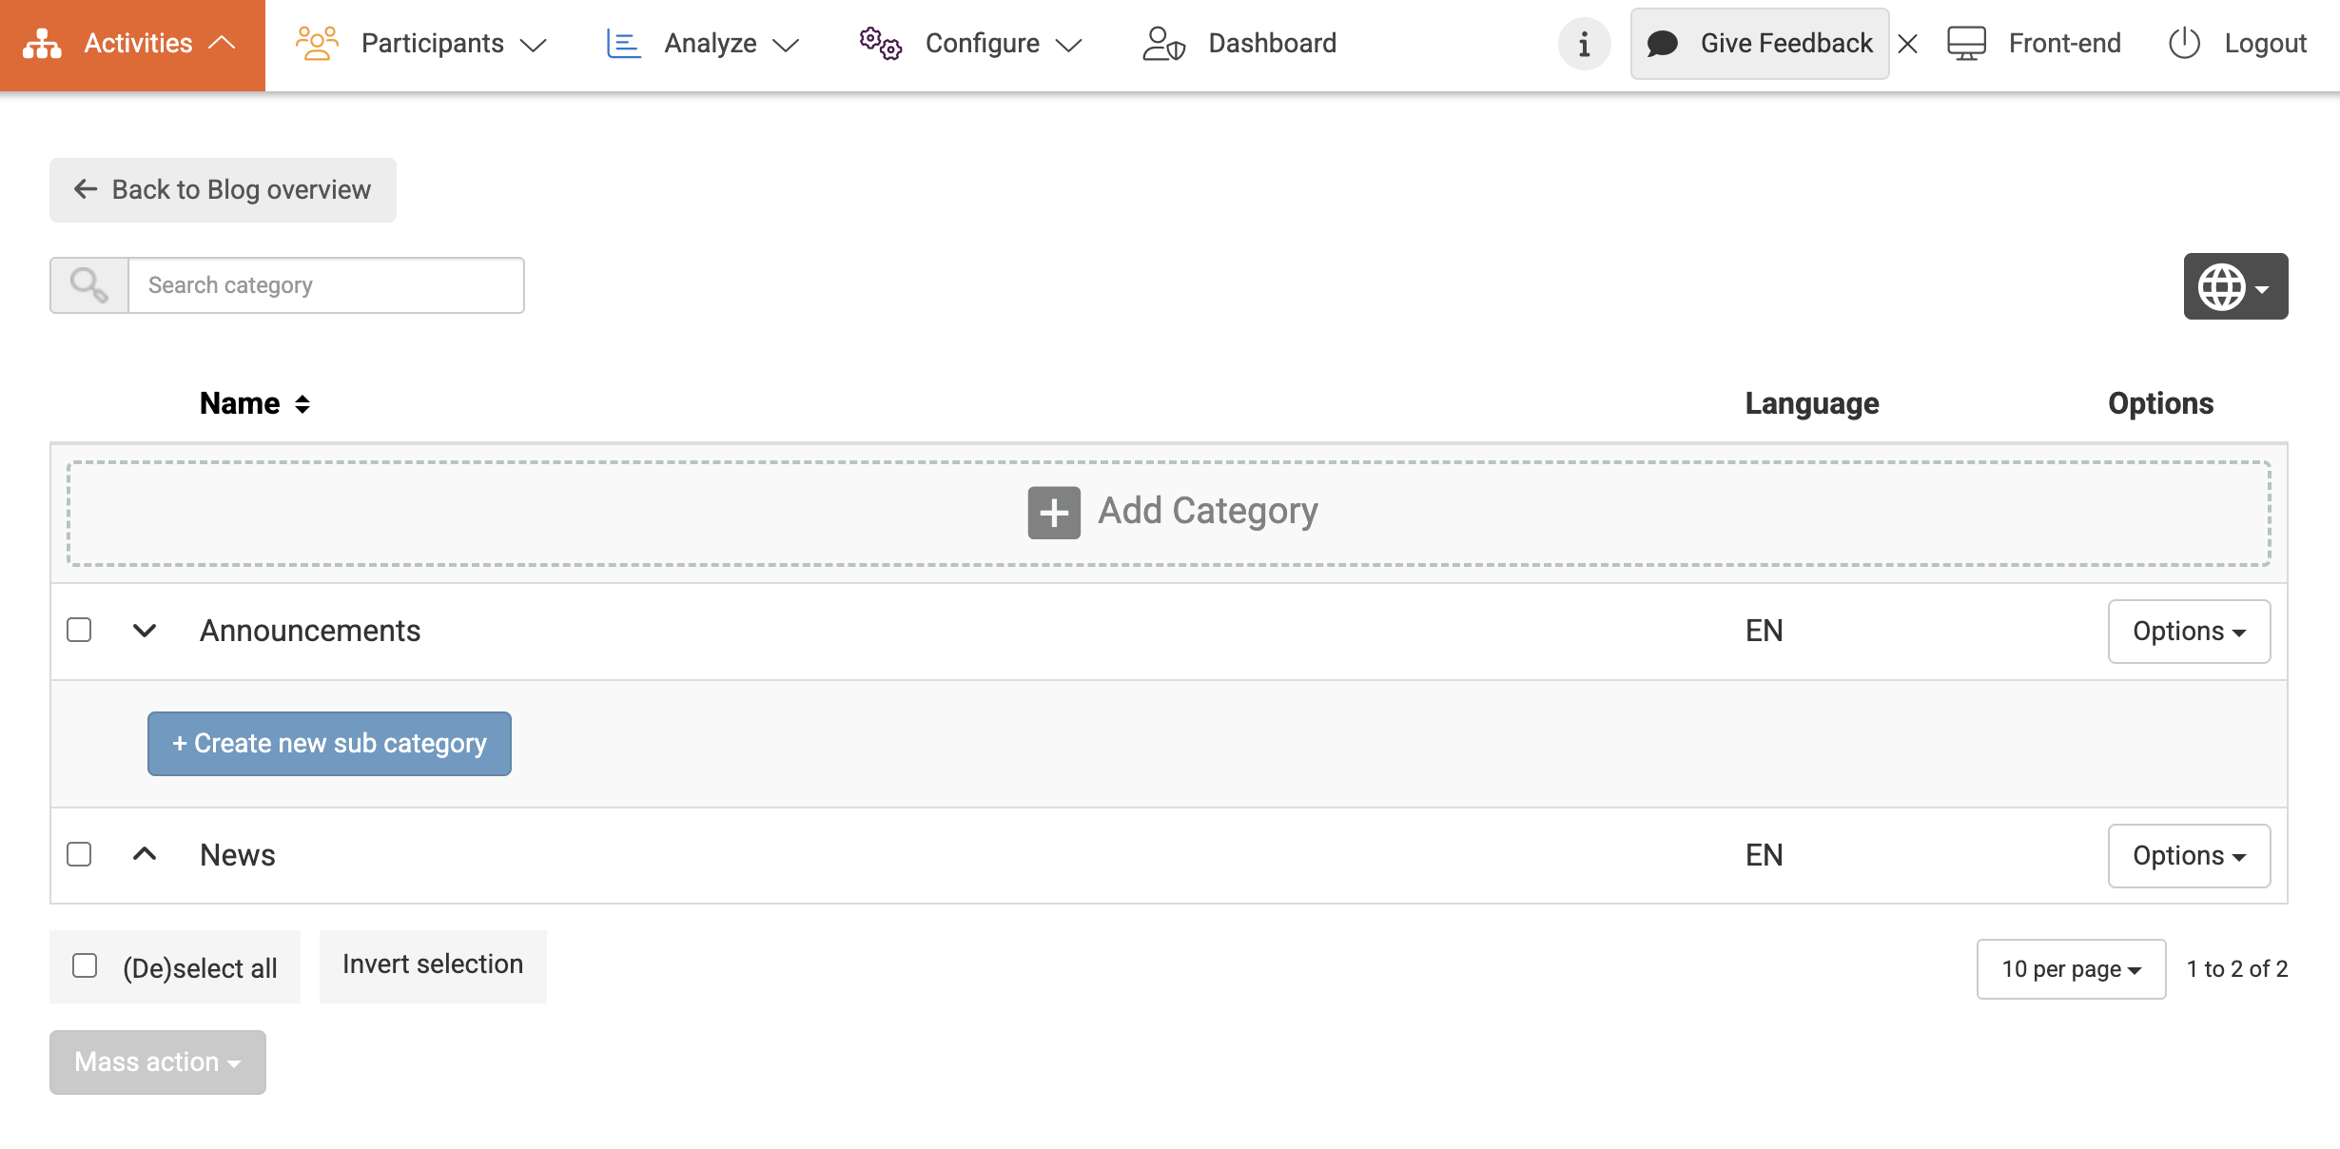This screenshot has height=1149, width=2340.
Task: Check the News row checkbox
Action: 79,855
